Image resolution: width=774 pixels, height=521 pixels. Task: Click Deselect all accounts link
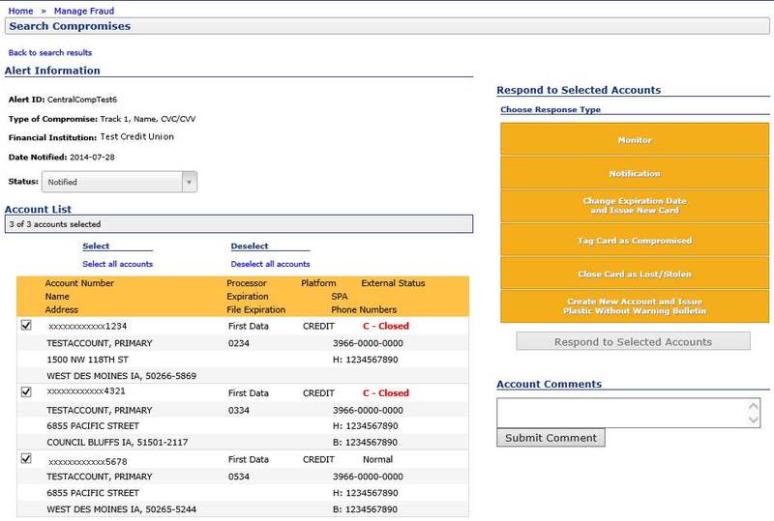[270, 264]
